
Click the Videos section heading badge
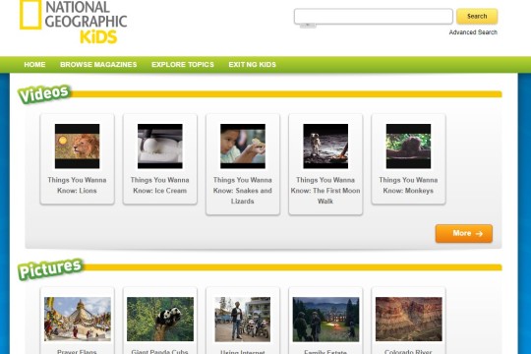coord(44,93)
